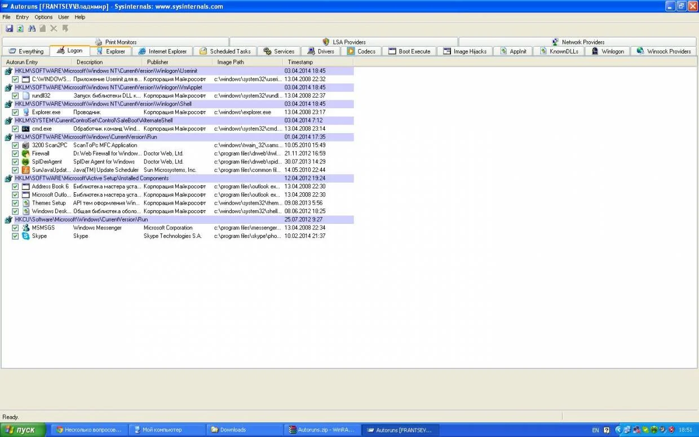Switch to the Winsock Providers tab
699x437 pixels.
pyautogui.click(x=663, y=51)
